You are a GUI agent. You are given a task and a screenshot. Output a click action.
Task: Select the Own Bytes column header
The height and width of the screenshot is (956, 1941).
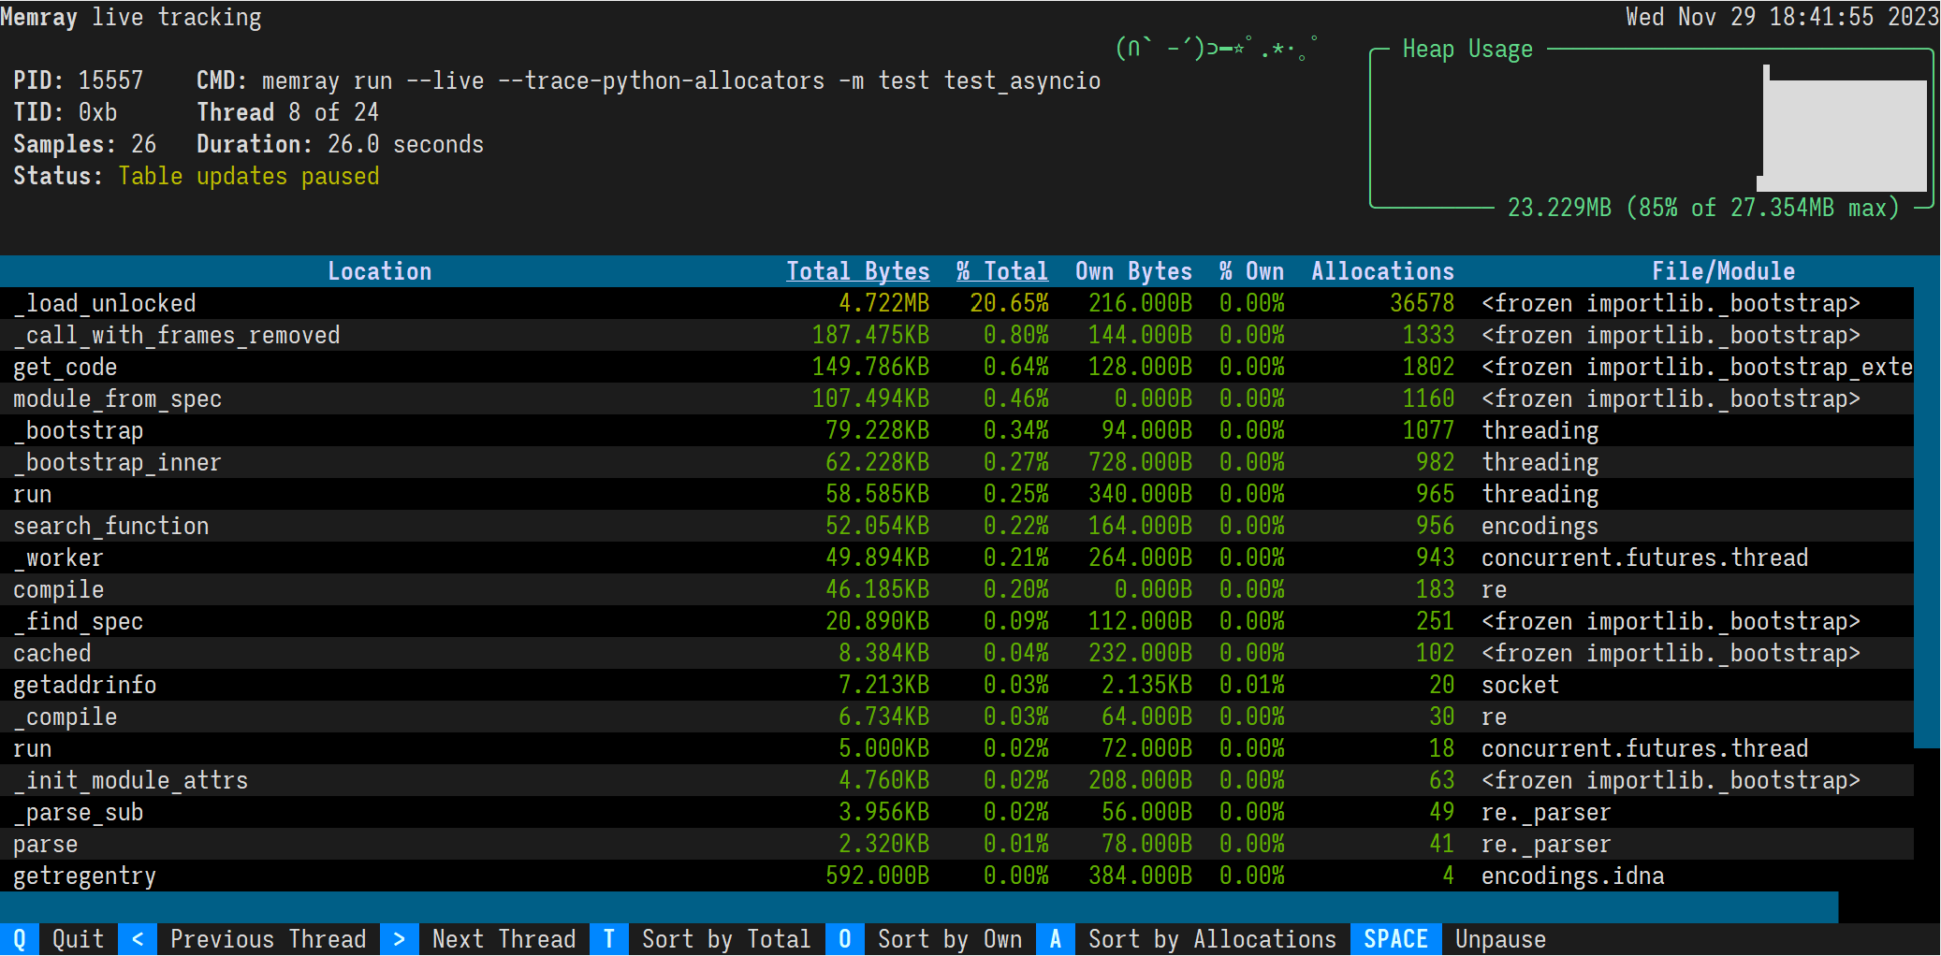pos(1133,271)
